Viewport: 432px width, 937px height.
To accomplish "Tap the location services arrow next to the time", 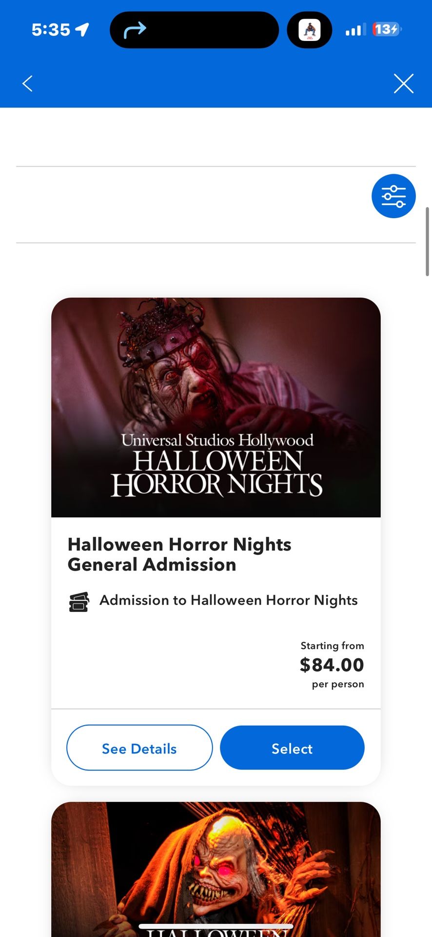I will pyautogui.click(x=84, y=29).
